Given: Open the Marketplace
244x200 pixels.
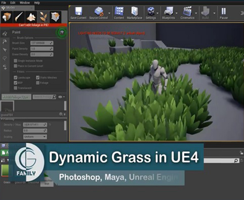Looking at the screenshot, I should (x=134, y=13).
